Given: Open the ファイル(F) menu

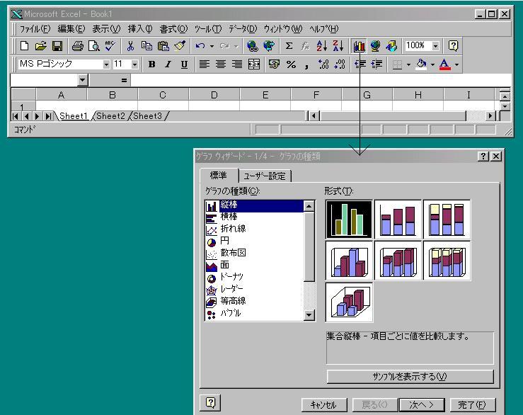Looking at the screenshot, I should (x=35, y=29).
